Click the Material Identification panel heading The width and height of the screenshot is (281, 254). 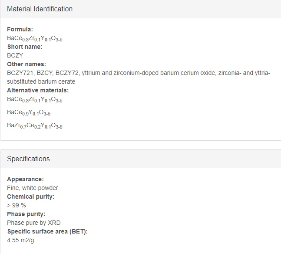(x=40, y=9)
